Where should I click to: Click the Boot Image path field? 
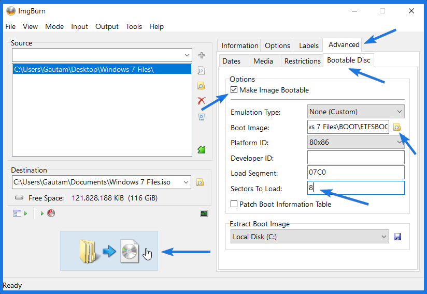pyautogui.click(x=348, y=127)
